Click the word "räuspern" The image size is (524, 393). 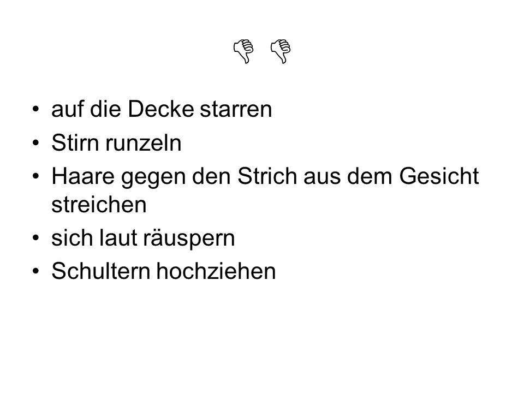[x=189, y=239]
